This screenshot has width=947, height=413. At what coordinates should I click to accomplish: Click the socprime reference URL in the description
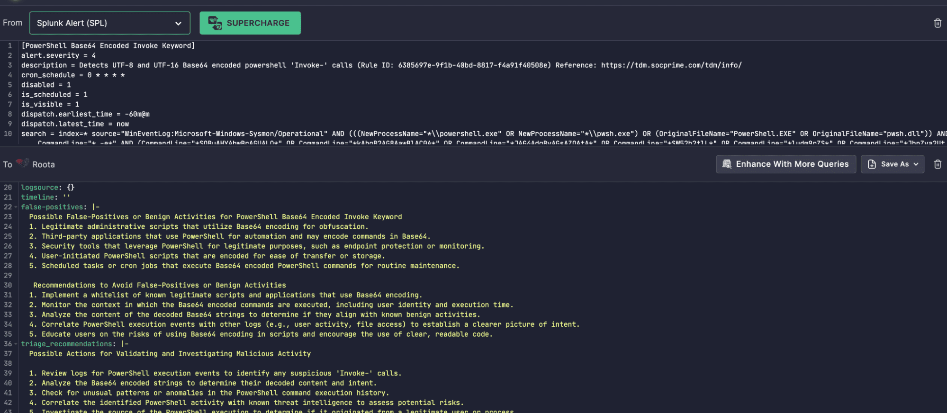pos(671,65)
